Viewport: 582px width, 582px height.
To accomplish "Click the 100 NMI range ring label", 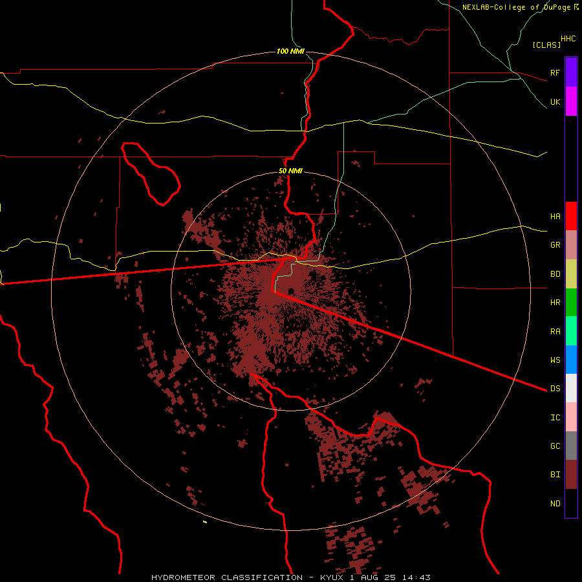I will pyautogui.click(x=290, y=51).
